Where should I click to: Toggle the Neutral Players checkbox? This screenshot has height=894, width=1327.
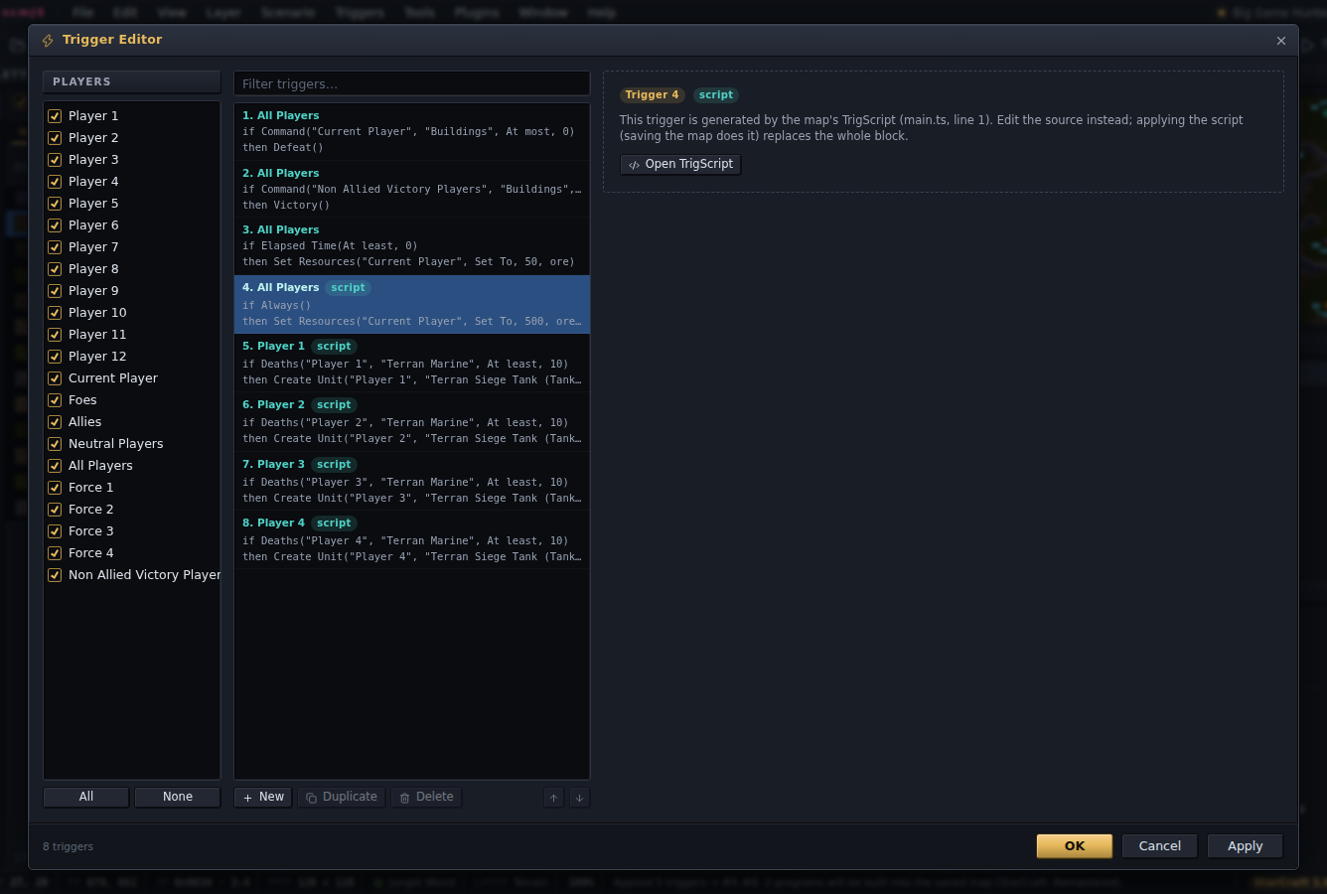point(55,444)
